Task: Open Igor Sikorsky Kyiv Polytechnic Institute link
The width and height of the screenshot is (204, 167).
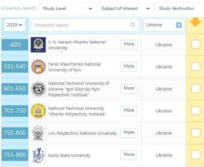Action: pyautogui.click(x=79, y=89)
